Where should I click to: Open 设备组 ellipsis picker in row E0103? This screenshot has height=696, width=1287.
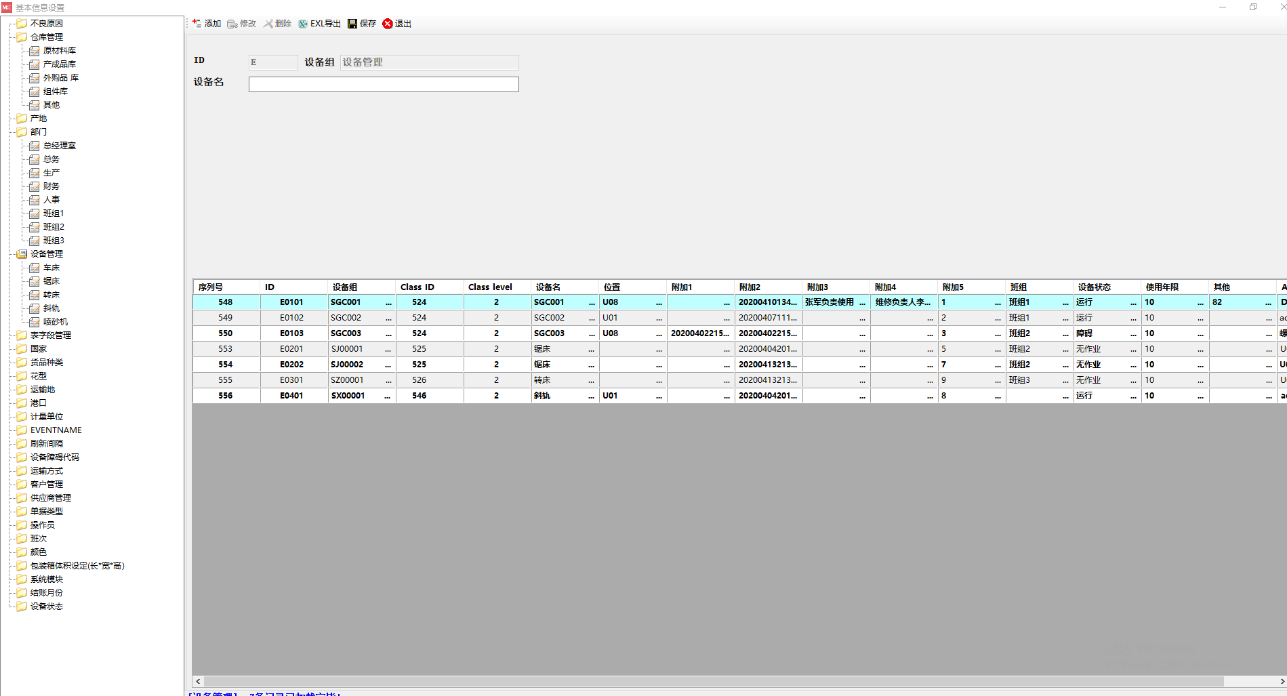[388, 333]
